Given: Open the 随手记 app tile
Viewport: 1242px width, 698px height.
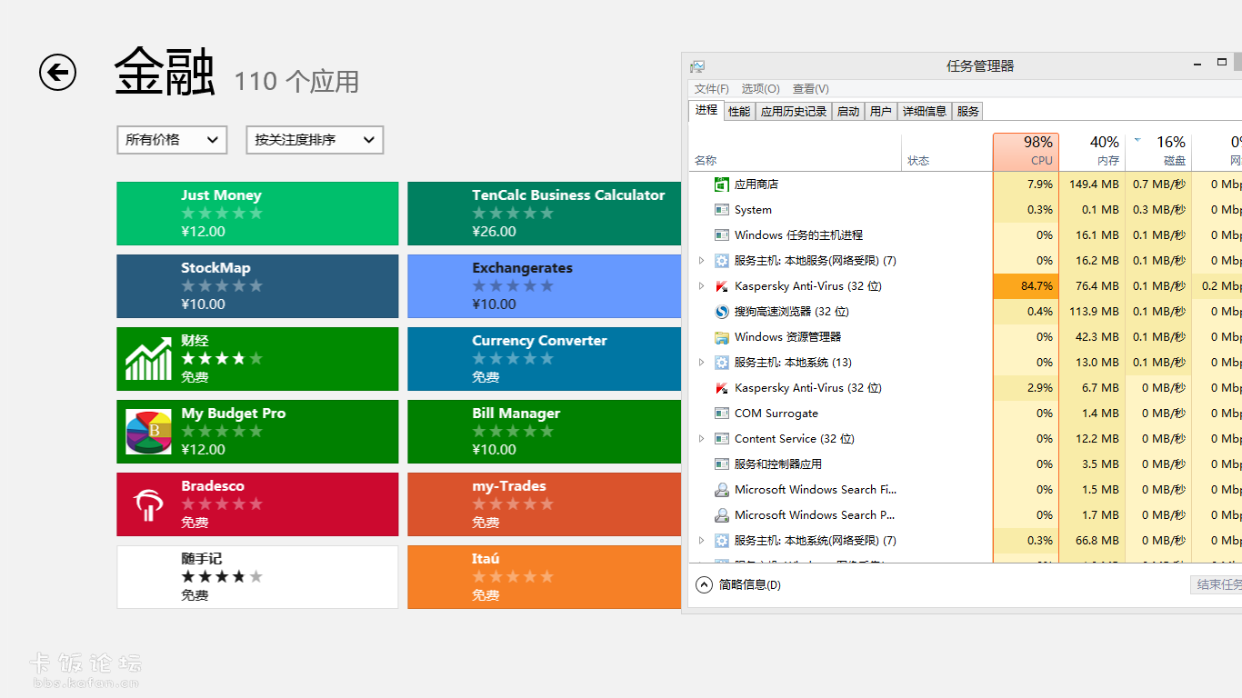Looking at the screenshot, I should pyautogui.click(x=257, y=577).
